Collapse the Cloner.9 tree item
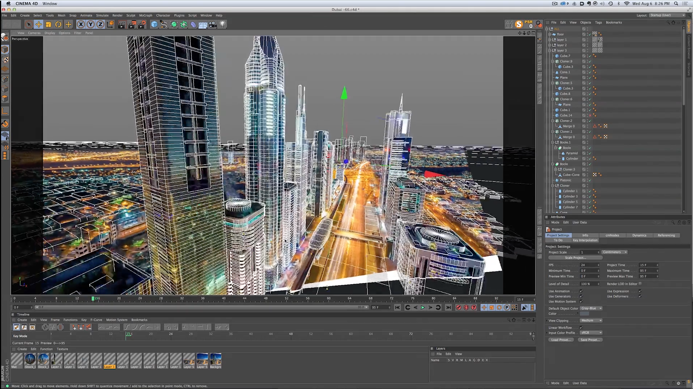The image size is (693, 389). (552, 61)
